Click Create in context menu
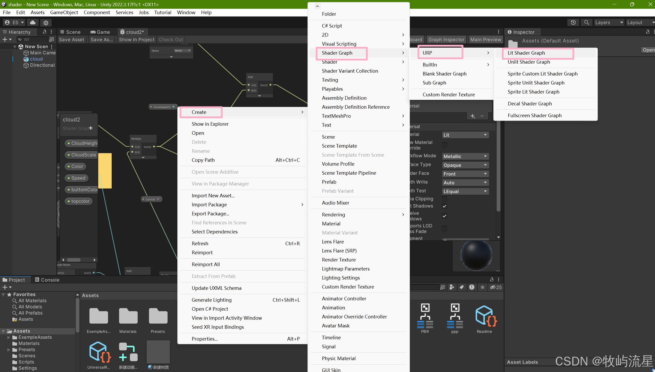The width and height of the screenshot is (655, 372). [x=199, y=112]
